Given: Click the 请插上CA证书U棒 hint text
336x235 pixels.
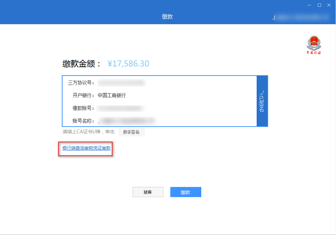Looking at the screenshot, I should click(x=88, y=132).
